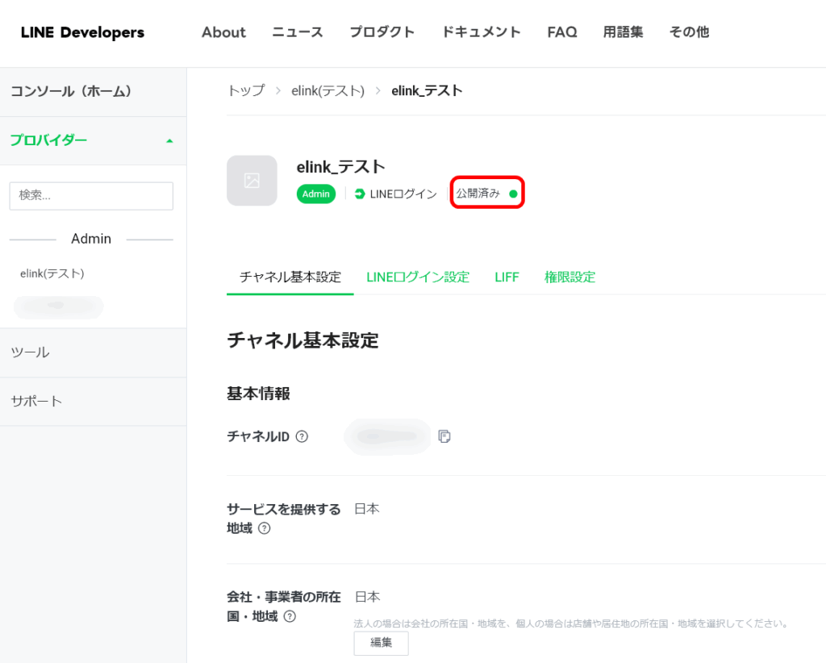Click the Admin sidebar group label
Viewport: 826px width, 663px height.
pos(91,239)
